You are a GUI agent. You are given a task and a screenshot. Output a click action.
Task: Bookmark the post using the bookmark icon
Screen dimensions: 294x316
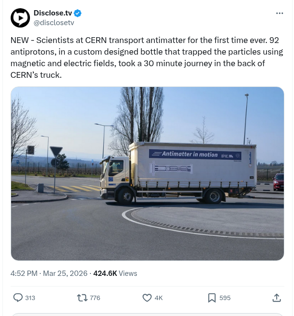coord(212,298)
